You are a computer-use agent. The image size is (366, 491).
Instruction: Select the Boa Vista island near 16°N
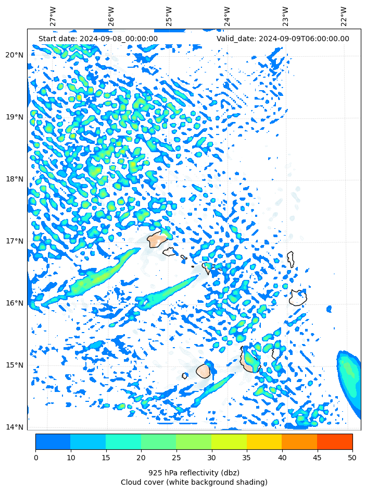(298, 298)
